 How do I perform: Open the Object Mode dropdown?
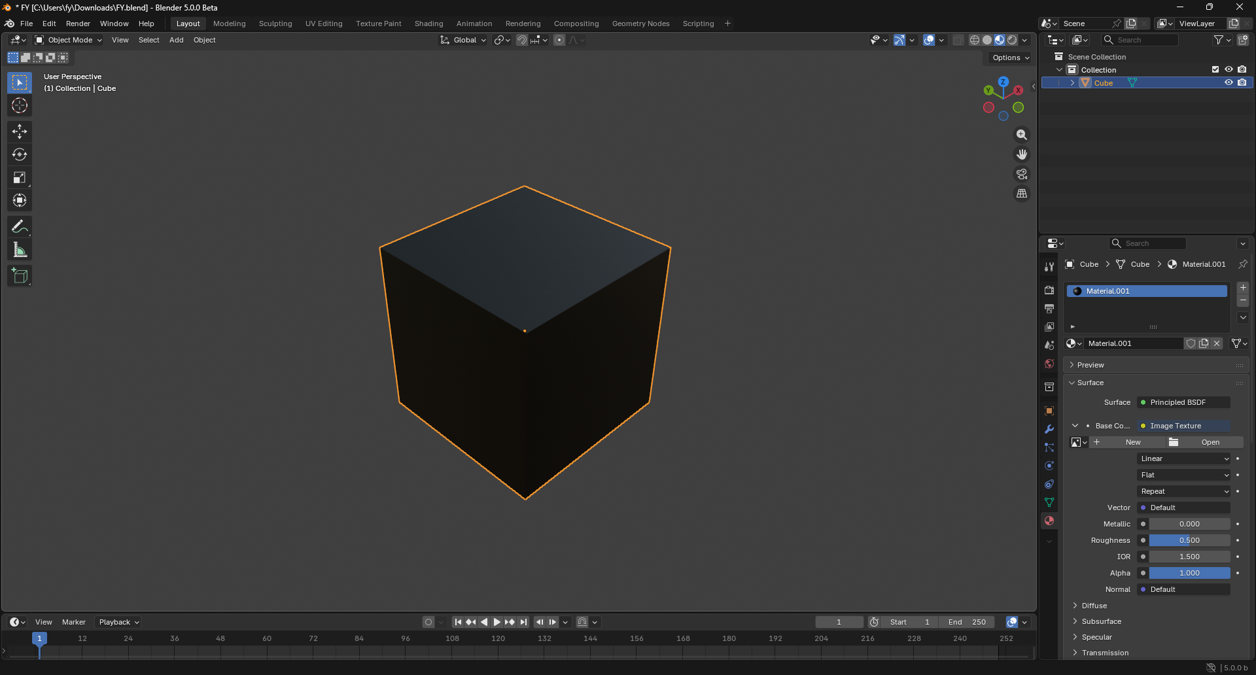coord(69,40)
